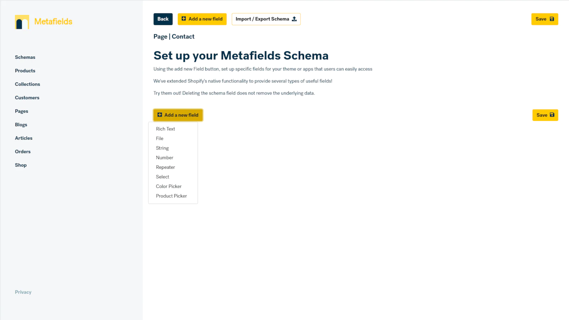
Task: Click the floppy disk icon in lower Save button
Action: (x=552, y=115)
